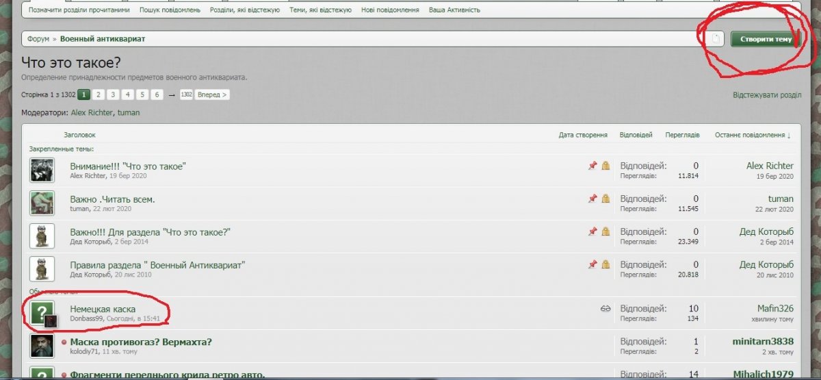Open avatar beside 'Важно!!! Для раздела' thread
Viewport: 821px width, 380px height.
point(42,236)
